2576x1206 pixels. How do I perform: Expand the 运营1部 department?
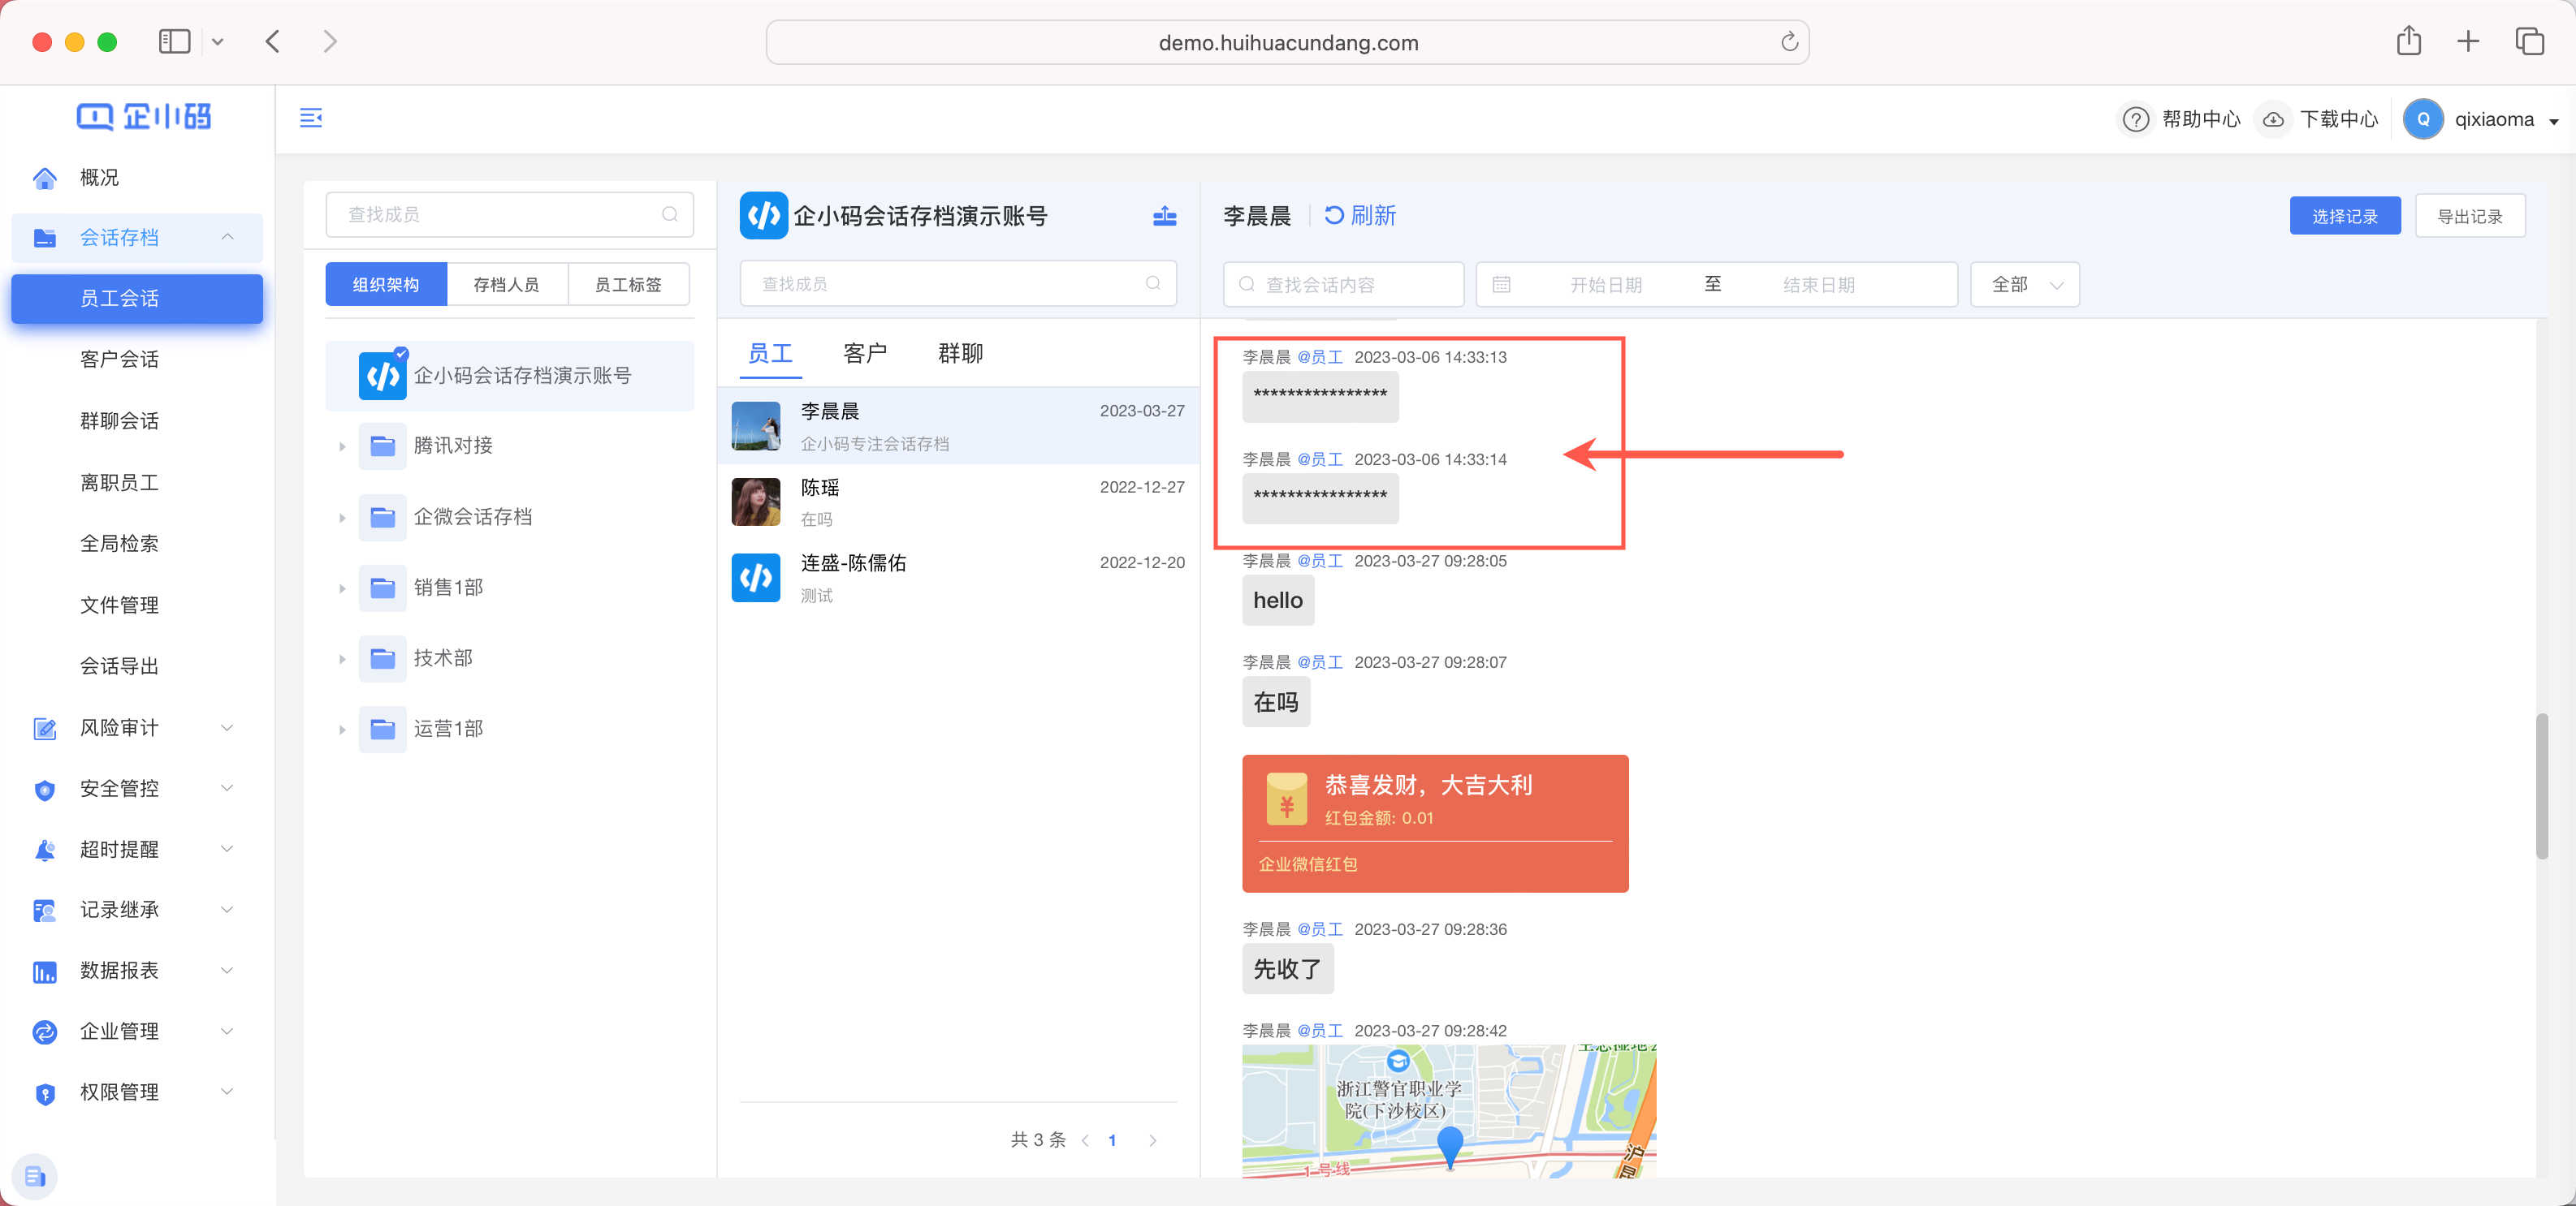point(342,730)
